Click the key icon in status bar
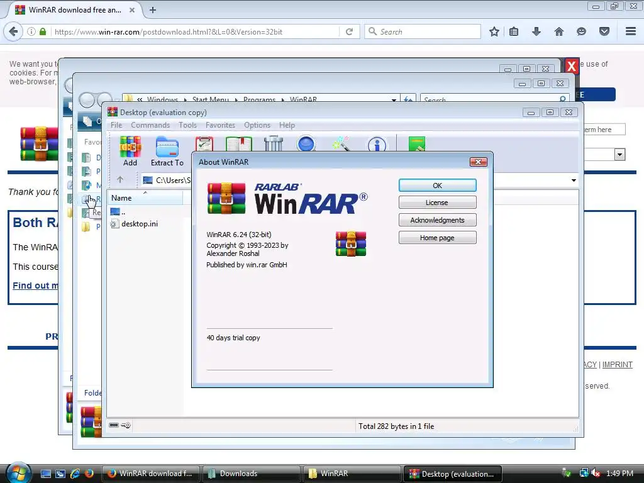The image size is (644, 483). point(126,425)
